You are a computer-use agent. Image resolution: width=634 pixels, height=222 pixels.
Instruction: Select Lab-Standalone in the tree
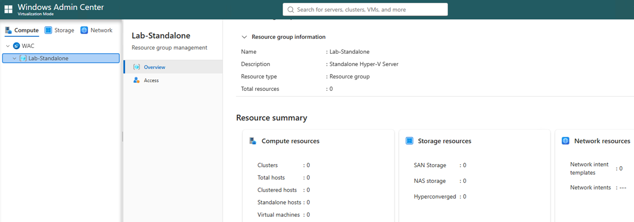(61, 58)
